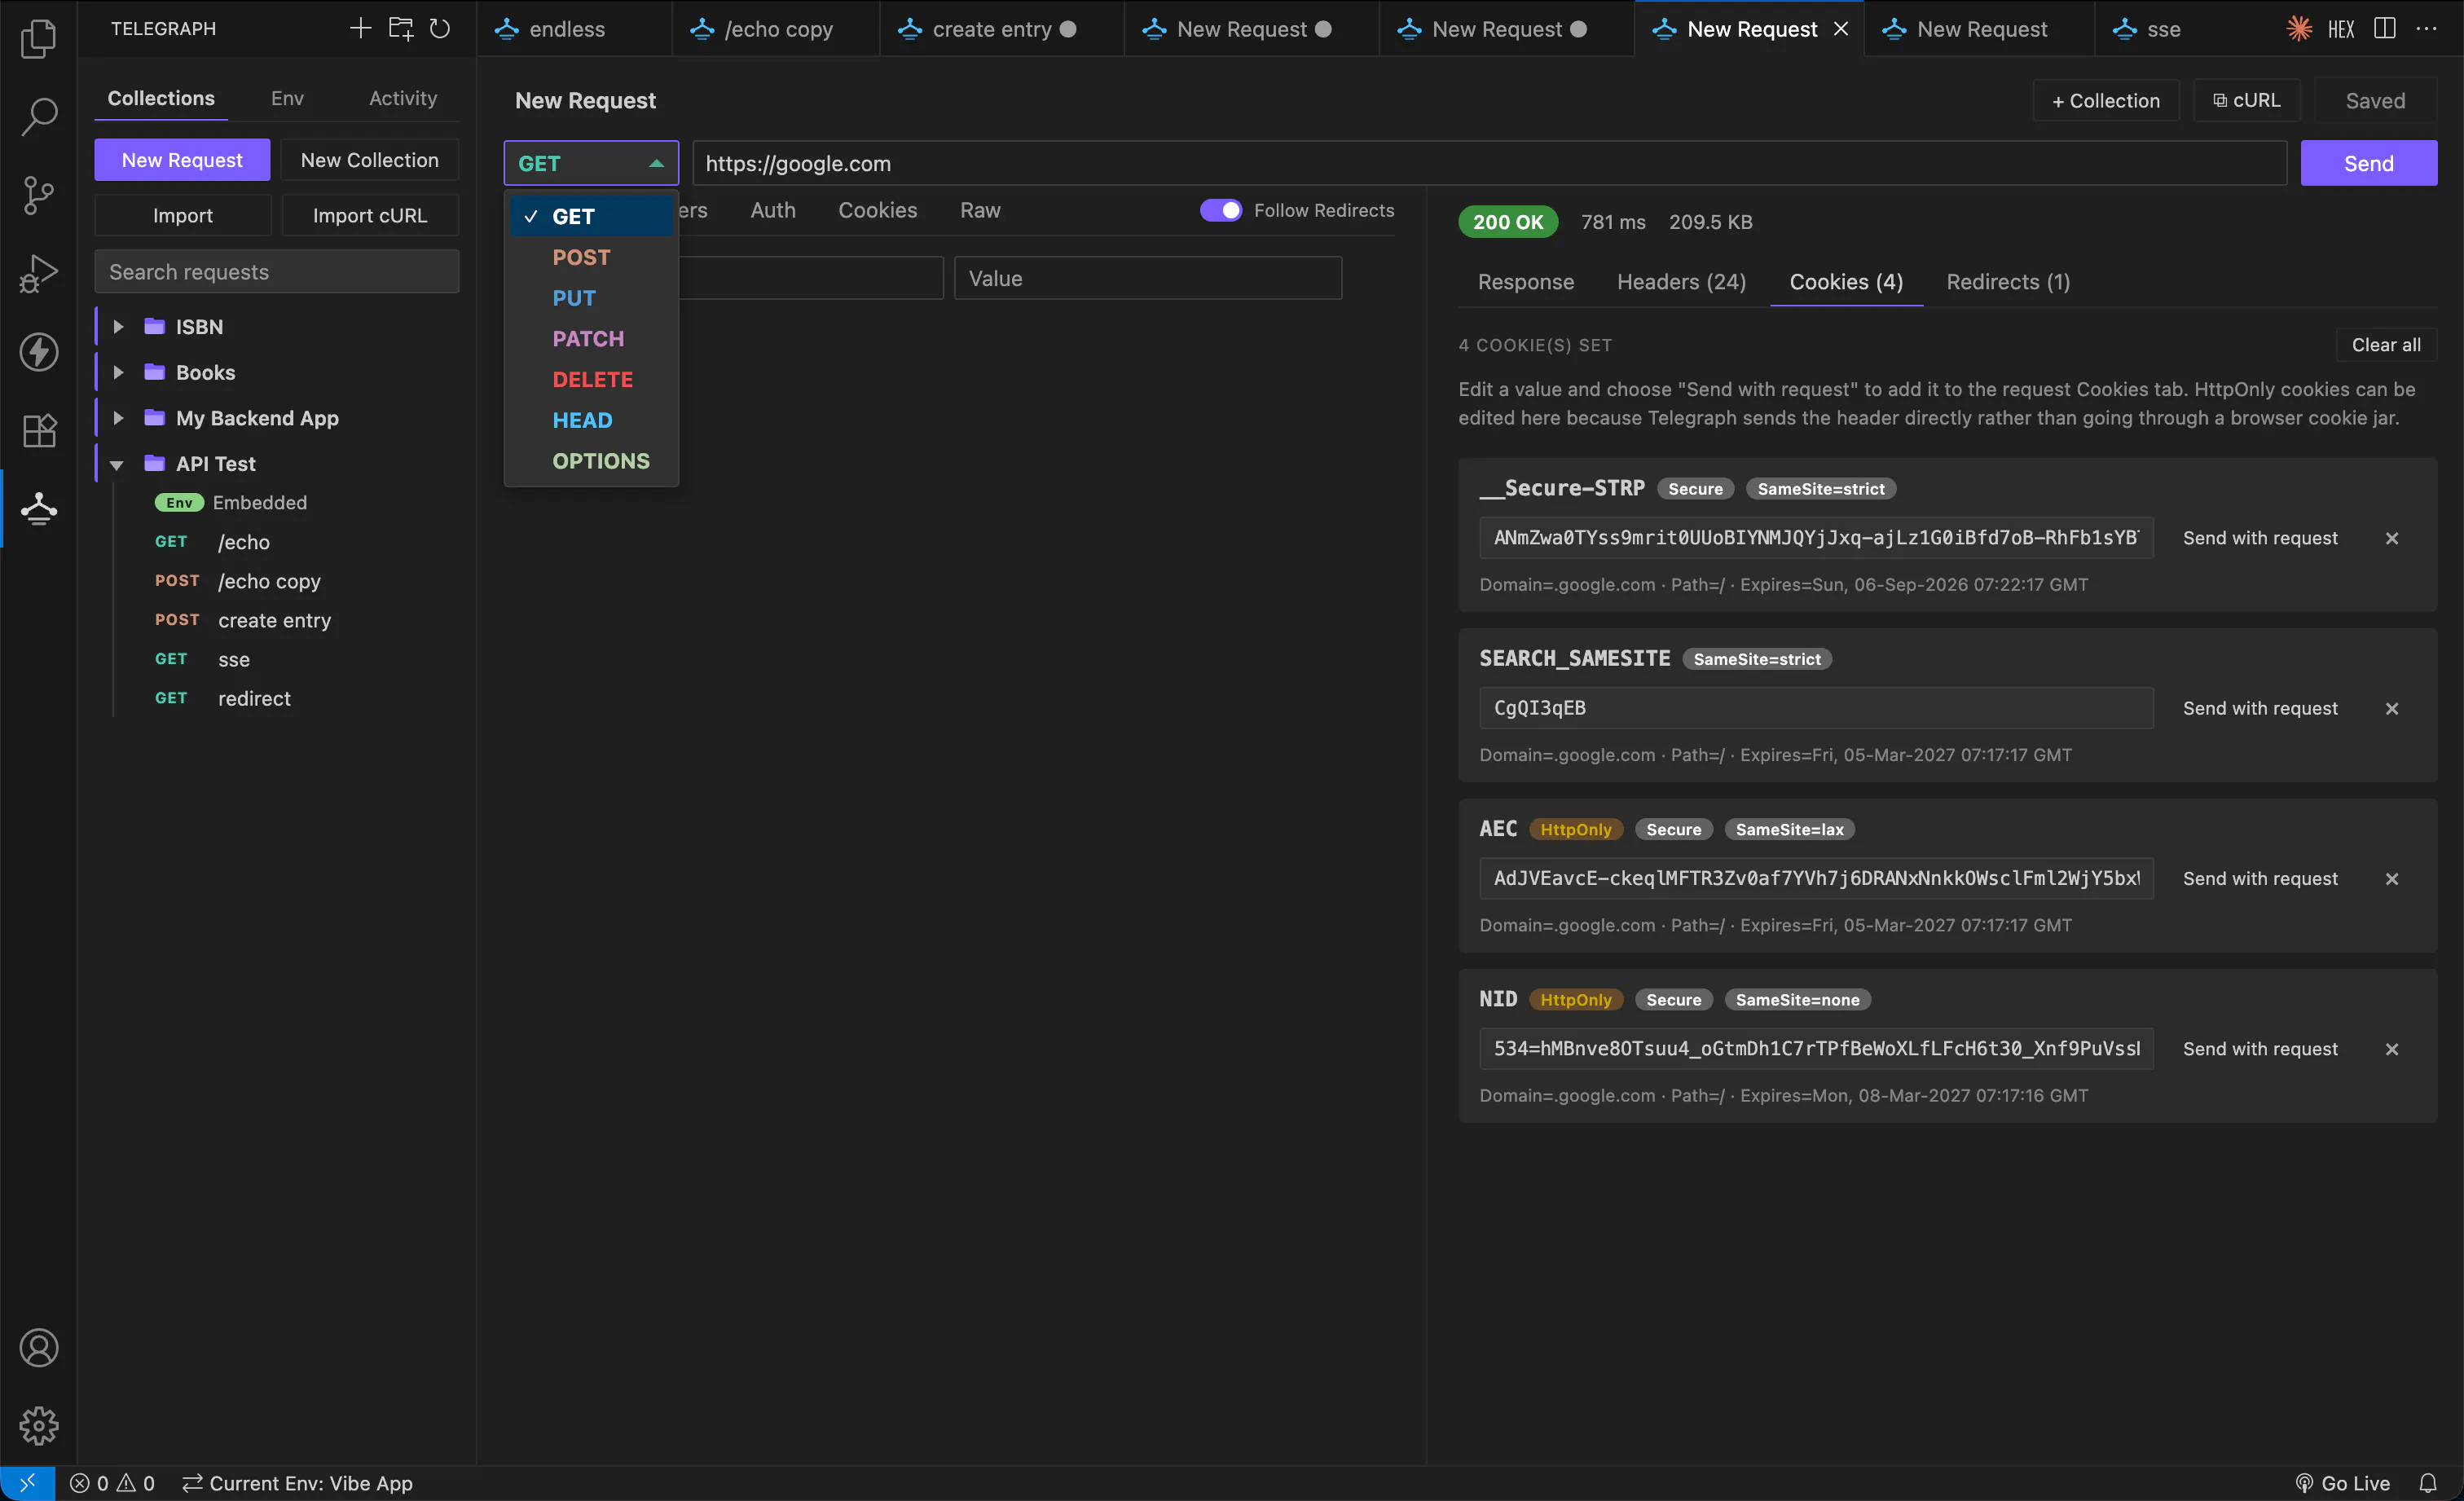
Task: Expand the ISBN collection
Action: tap(118, 326)
